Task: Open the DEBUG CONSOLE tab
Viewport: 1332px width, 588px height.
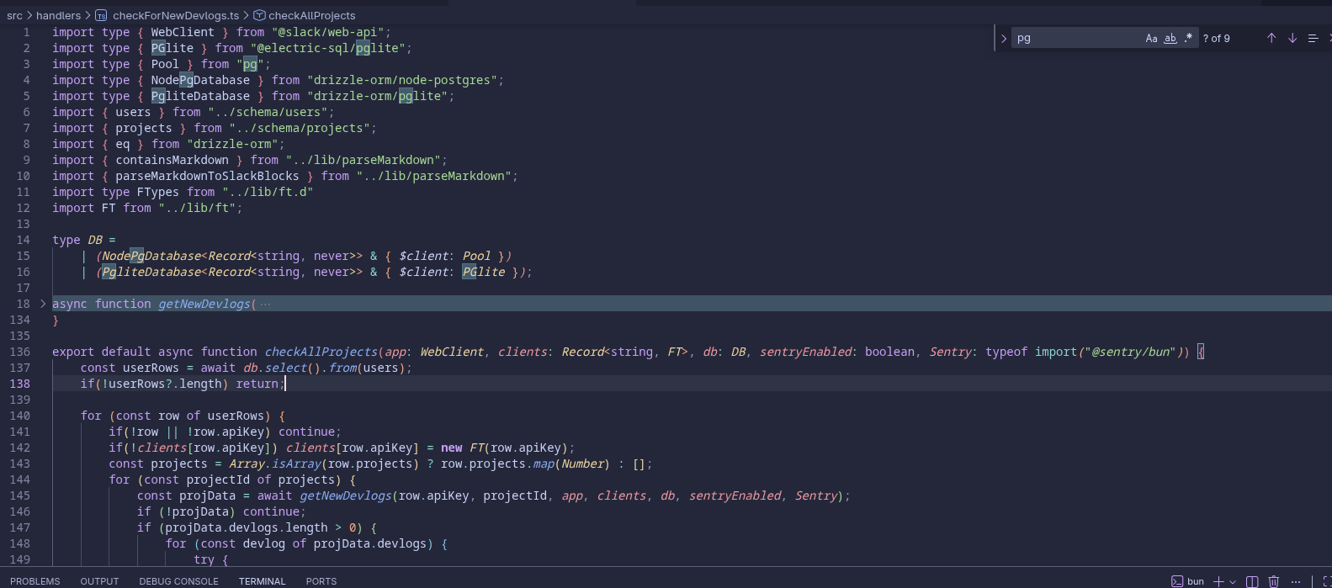Action: (x=178, y=581)
